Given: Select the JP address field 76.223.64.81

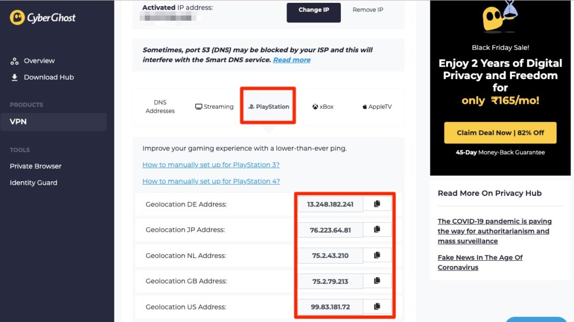Looking at the screenshot, I should [x=330, y=230].
